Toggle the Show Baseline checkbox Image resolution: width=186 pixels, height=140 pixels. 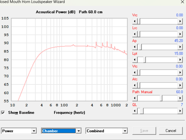(3, 112)
